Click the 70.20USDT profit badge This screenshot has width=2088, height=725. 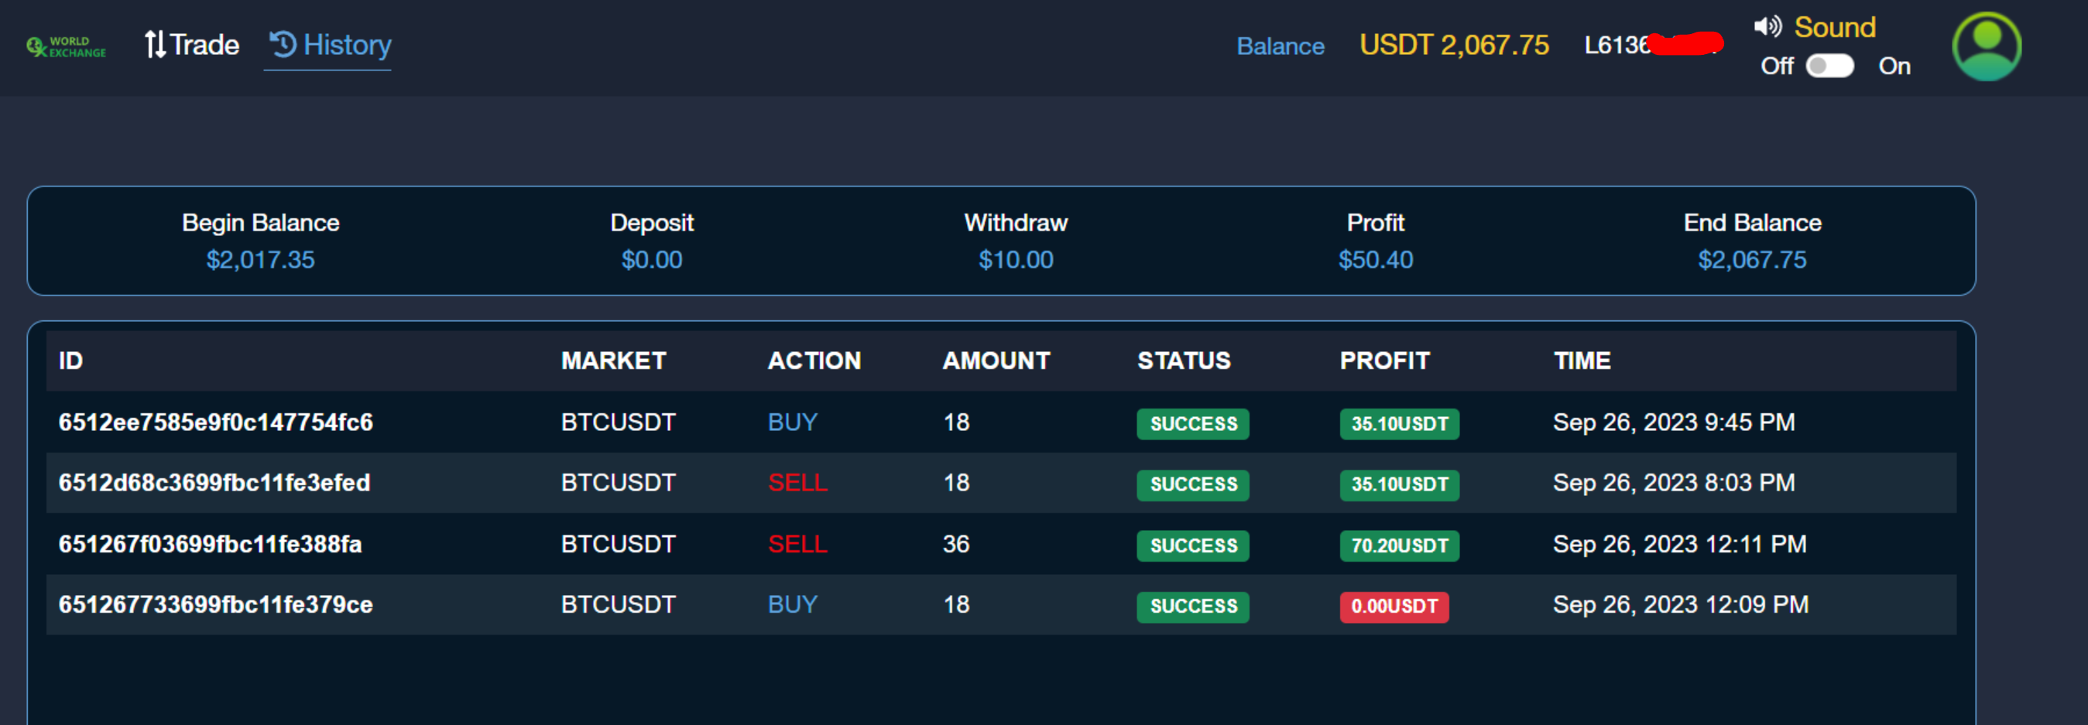(x=1399, y=545)
